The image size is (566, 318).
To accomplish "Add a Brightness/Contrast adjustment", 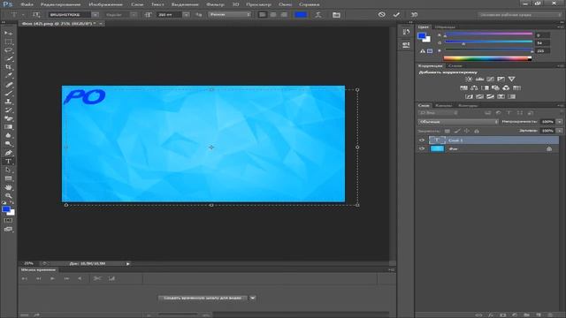I will (469, 79).
